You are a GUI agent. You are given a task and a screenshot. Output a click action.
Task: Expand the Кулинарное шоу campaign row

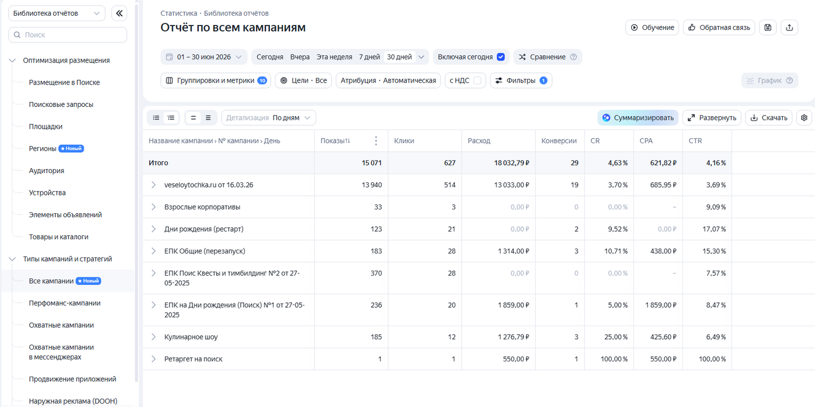pos(154,337)
